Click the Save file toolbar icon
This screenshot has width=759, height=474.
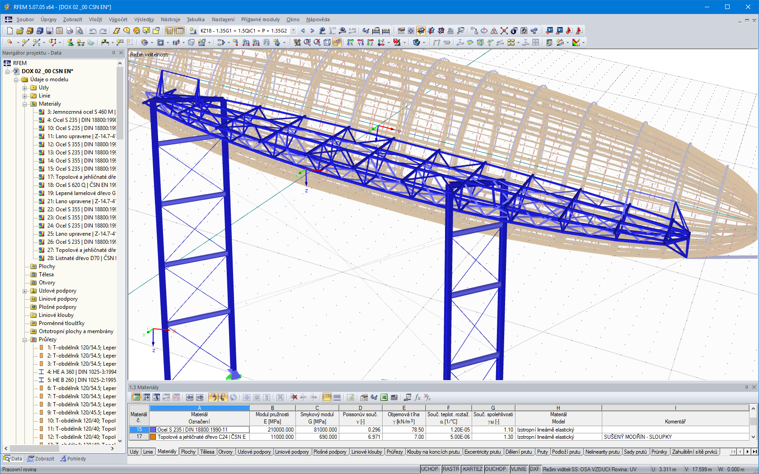50,31
